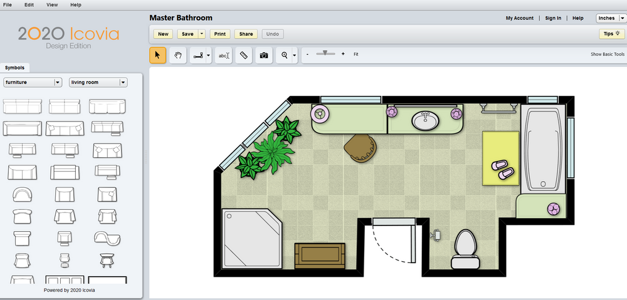This screenshot has width=627, height=300.
Task: Click the camera snapshot tool
Action: coord(264,55)
